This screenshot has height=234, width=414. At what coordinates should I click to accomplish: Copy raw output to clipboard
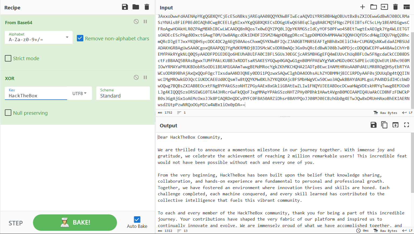pos(384,125)
